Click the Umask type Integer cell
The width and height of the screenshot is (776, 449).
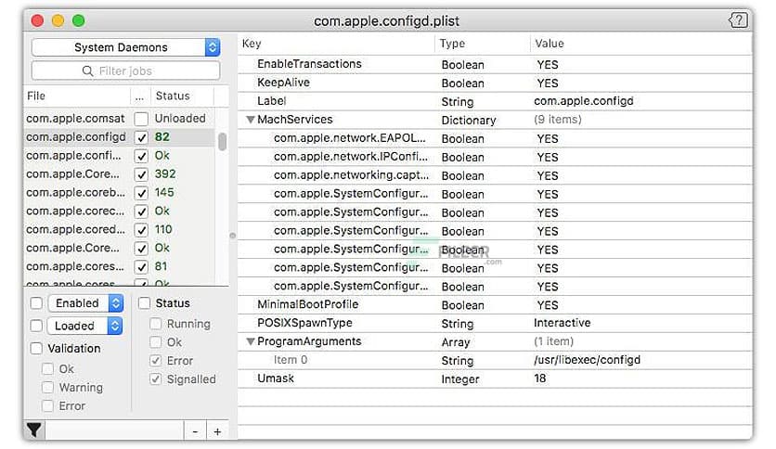tap(460, 379)
